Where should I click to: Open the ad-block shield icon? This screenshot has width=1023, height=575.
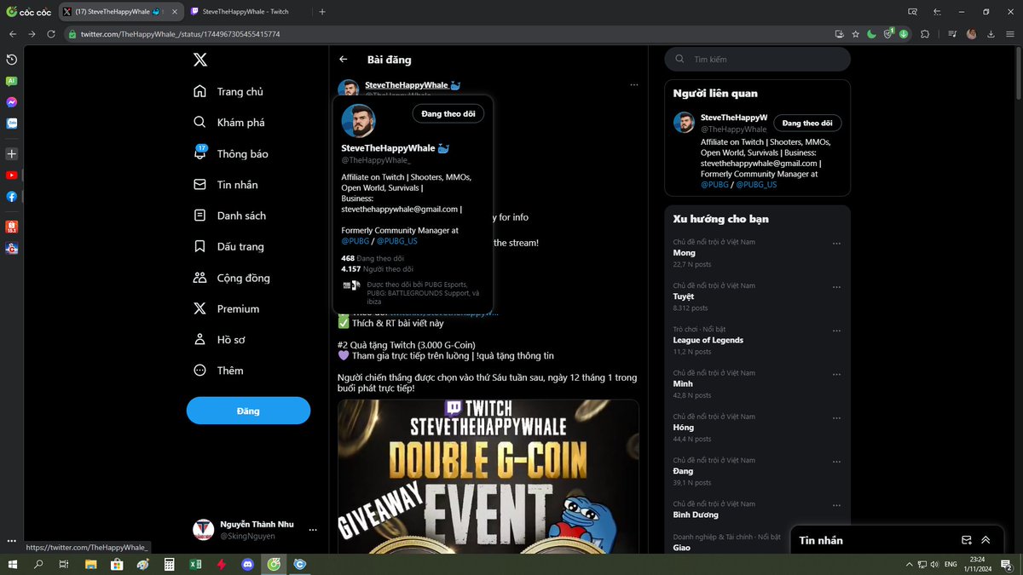click(887, 34)
